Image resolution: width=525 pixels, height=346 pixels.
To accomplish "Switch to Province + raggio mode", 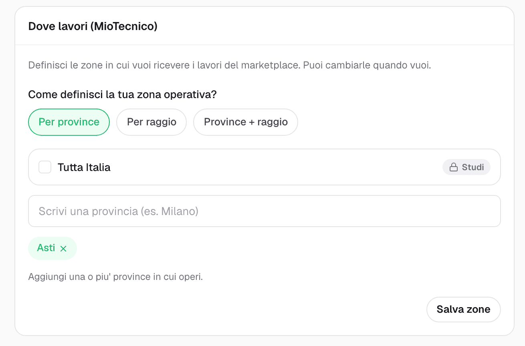I will coord(246,122).
